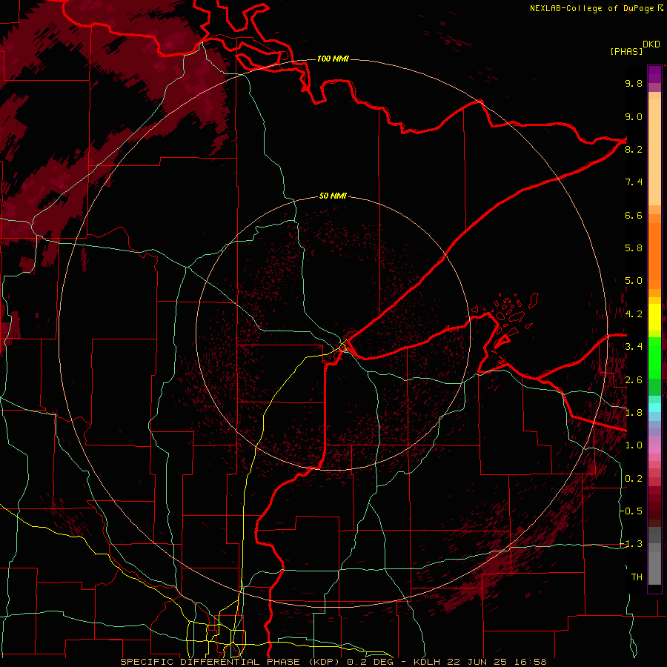The width and height of the screenshot is (667, 667).
Task: Click the [PHAS] units label above color bar
Action: (x=626, y=52)
